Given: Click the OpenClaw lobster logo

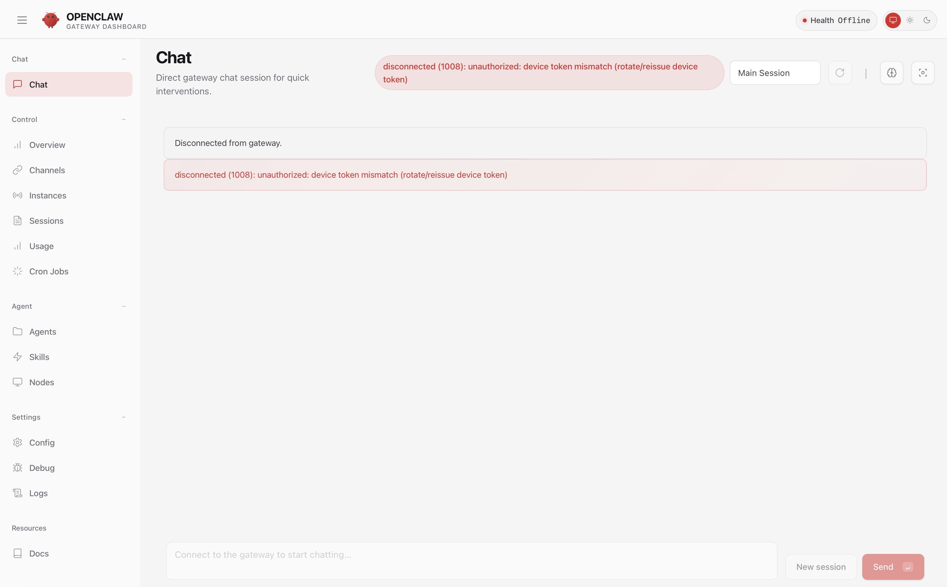Looking at the screenshot, I should (51, 20).
